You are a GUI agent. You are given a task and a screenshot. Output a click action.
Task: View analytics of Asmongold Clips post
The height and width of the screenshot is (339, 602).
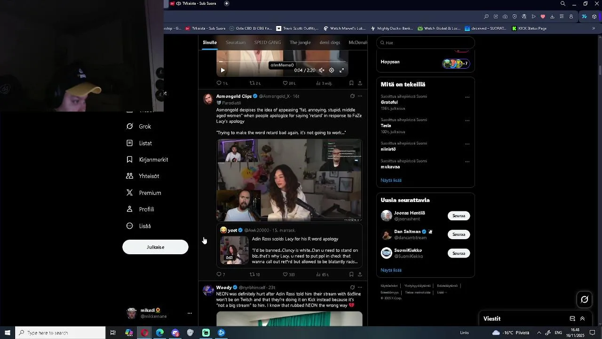(322, 274)
